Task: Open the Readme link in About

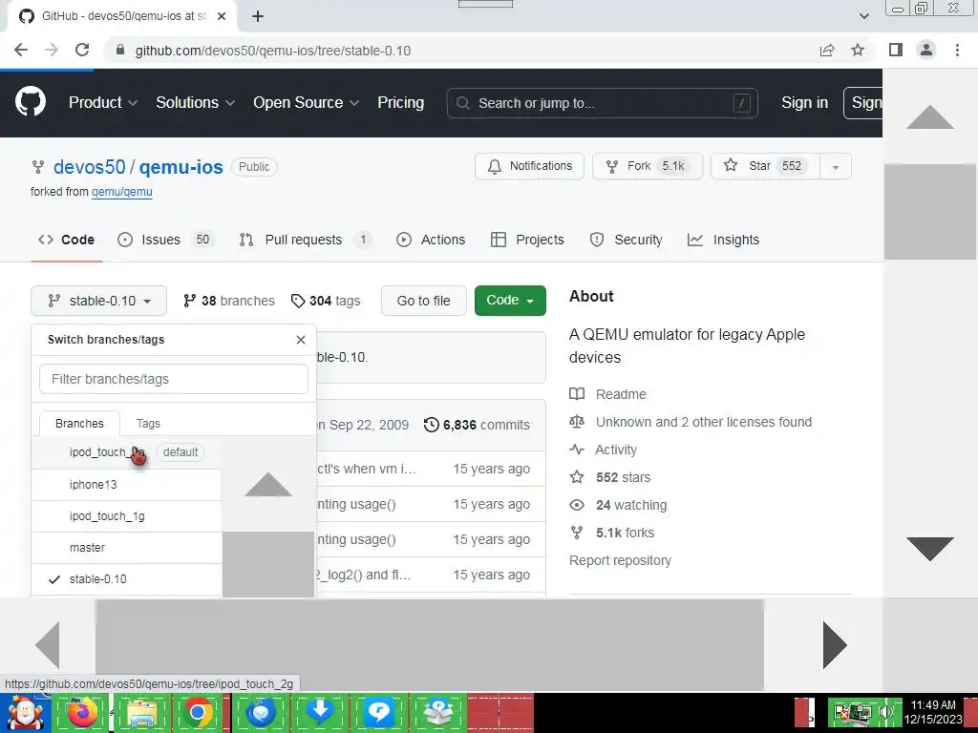Action: (608, 394)
